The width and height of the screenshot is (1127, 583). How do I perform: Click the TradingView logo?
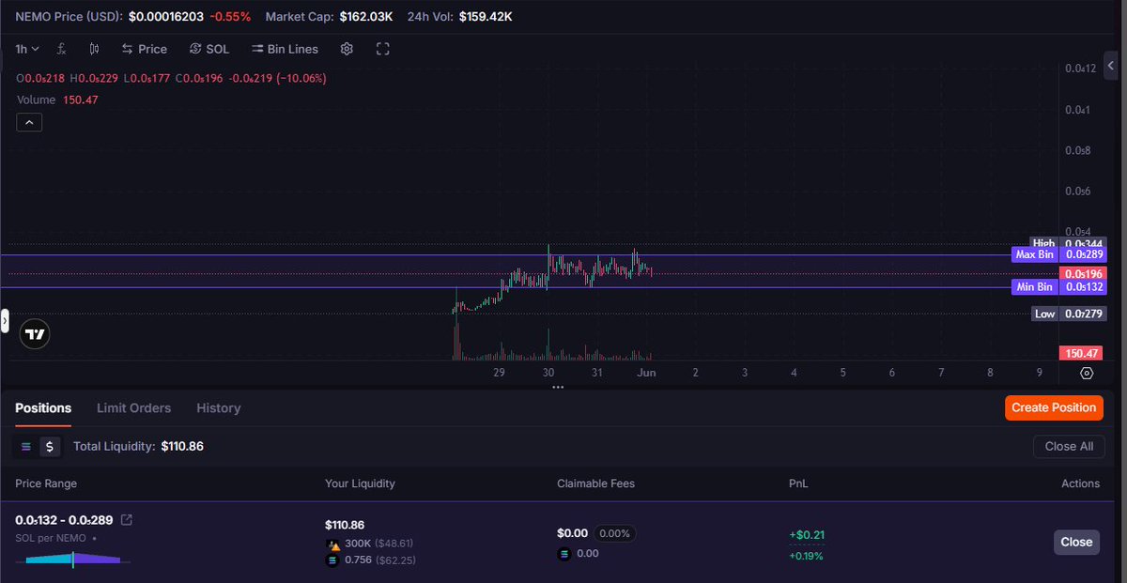pos(35,334)
